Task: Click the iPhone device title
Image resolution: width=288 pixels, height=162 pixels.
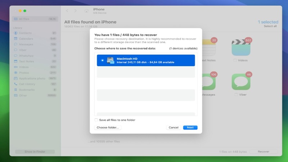Action: (99, 9)
